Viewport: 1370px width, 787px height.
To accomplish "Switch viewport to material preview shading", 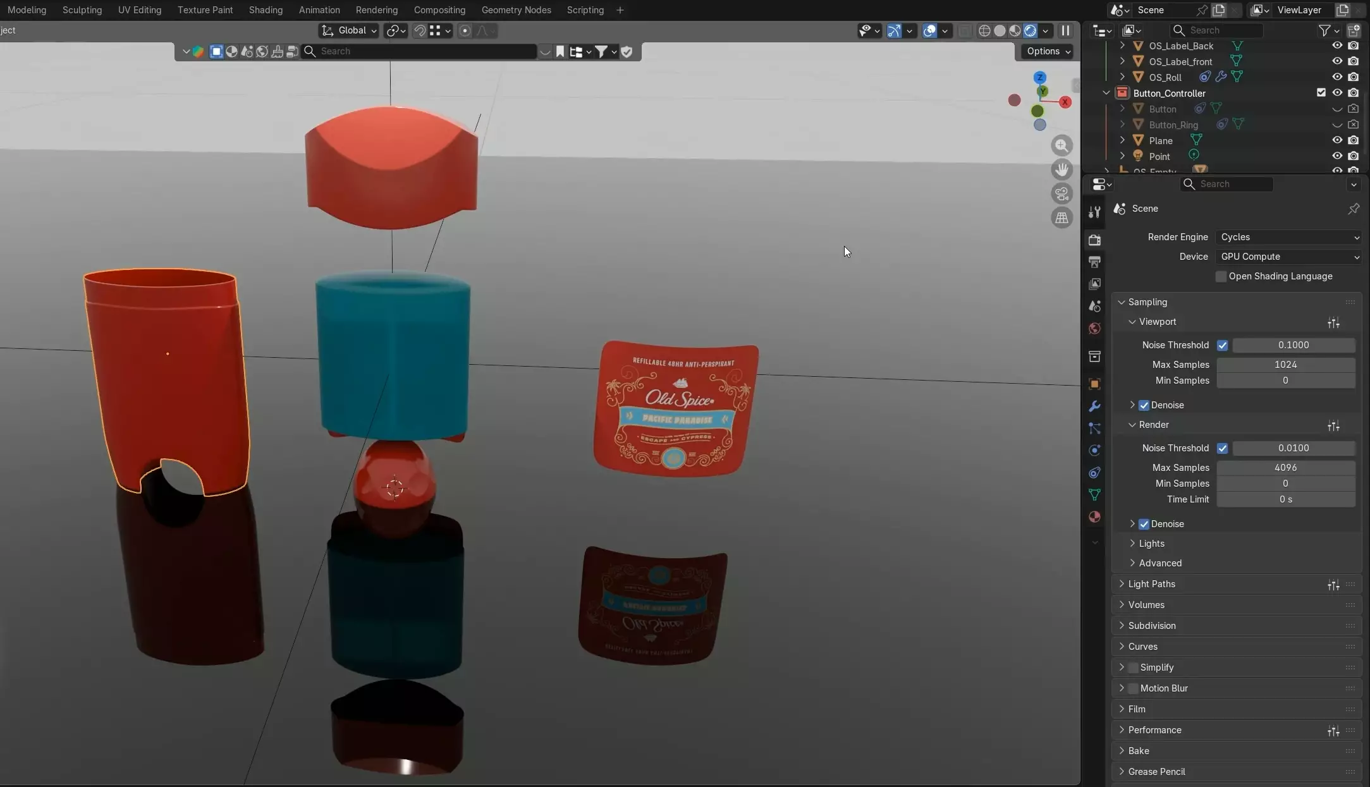I will [1015, 30].
